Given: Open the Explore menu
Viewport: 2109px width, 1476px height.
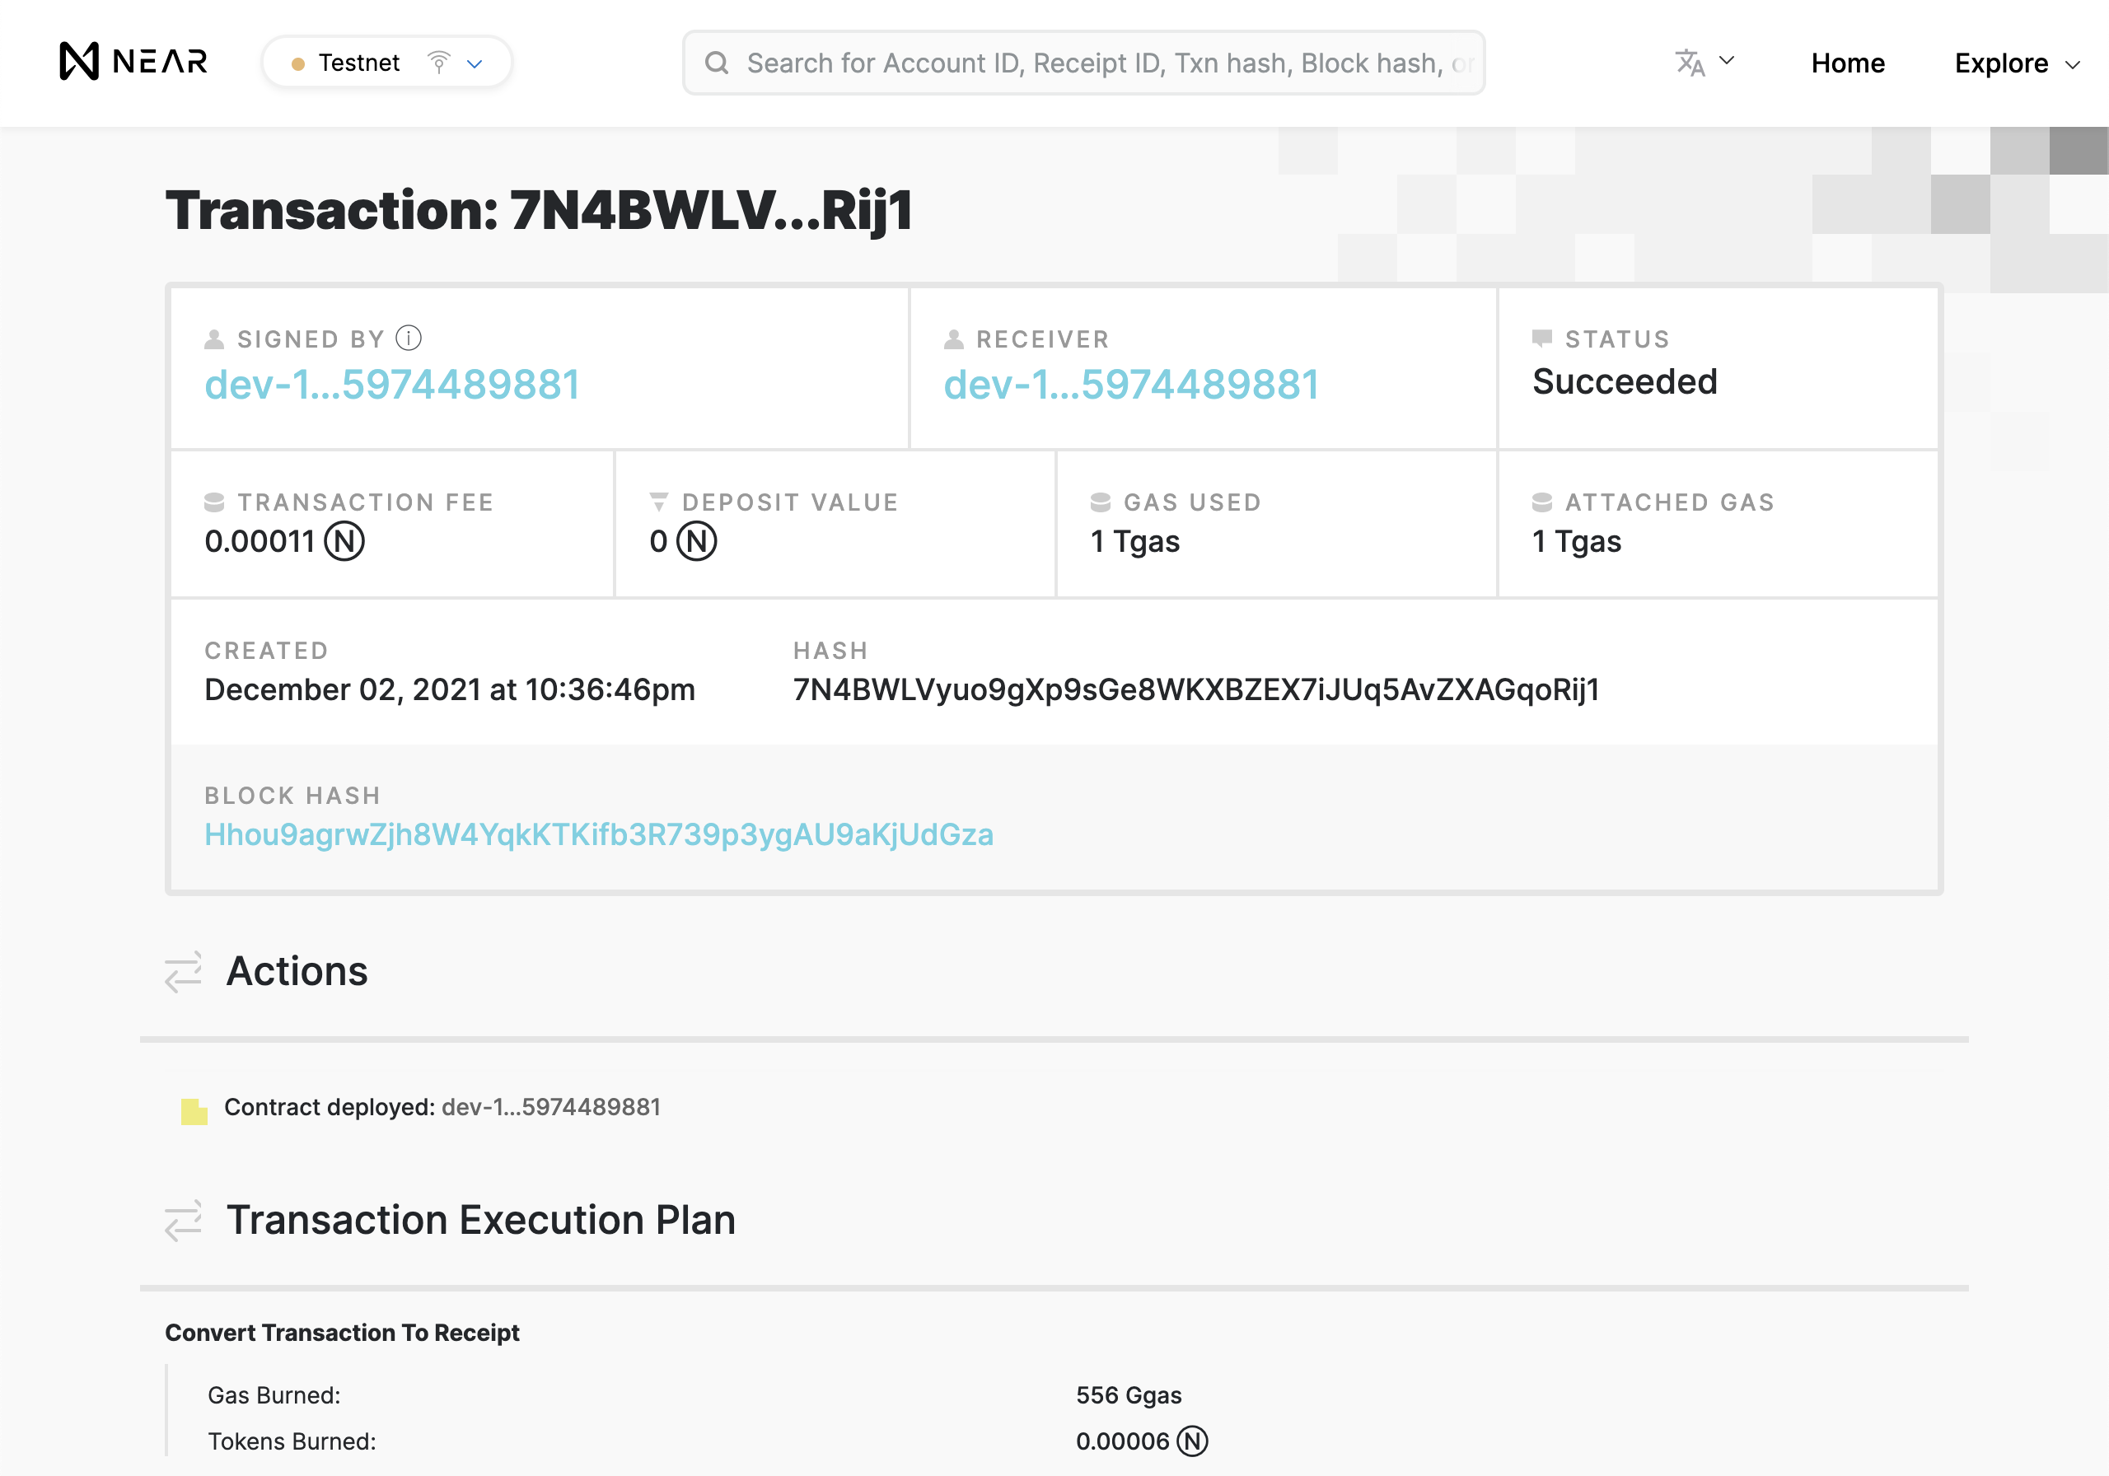Looking at the screenshot, I should click(2002, 63).
